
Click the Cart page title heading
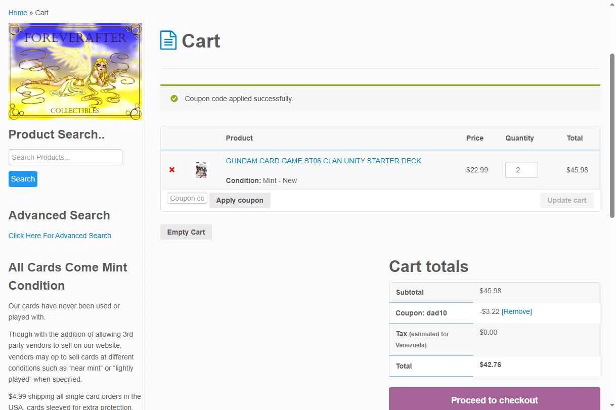coord(201,41)
